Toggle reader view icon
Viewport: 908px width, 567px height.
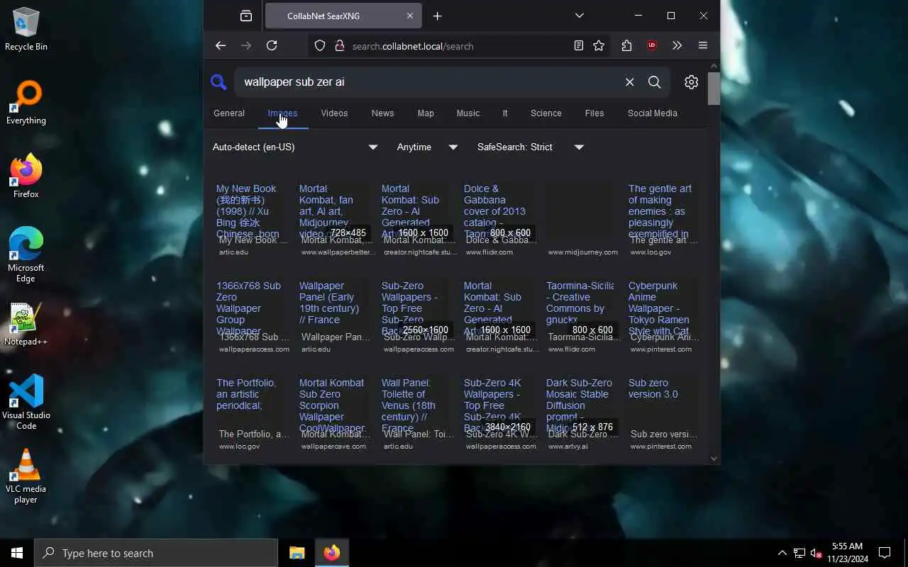pos(579,45)
